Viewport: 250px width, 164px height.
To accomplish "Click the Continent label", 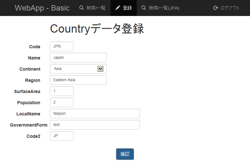I will (30, 69).
